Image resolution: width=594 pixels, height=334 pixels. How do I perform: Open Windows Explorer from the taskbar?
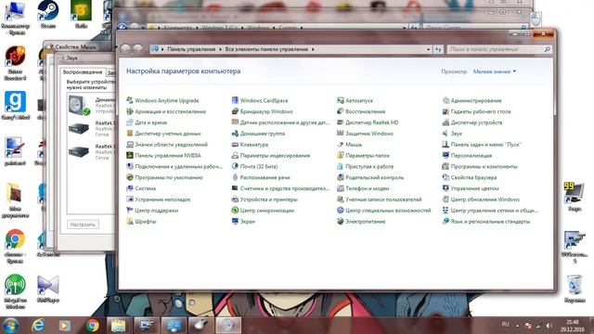pos(119,326)
